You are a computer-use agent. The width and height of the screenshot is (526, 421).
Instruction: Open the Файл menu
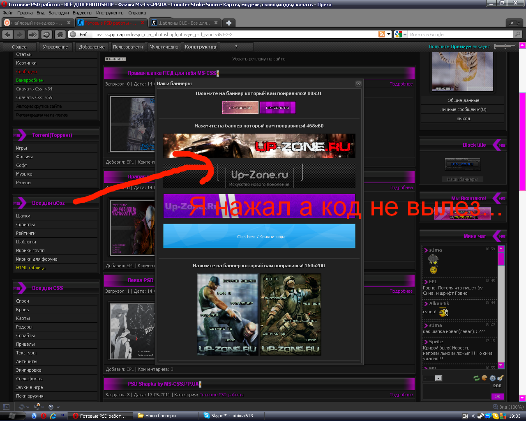8,13
